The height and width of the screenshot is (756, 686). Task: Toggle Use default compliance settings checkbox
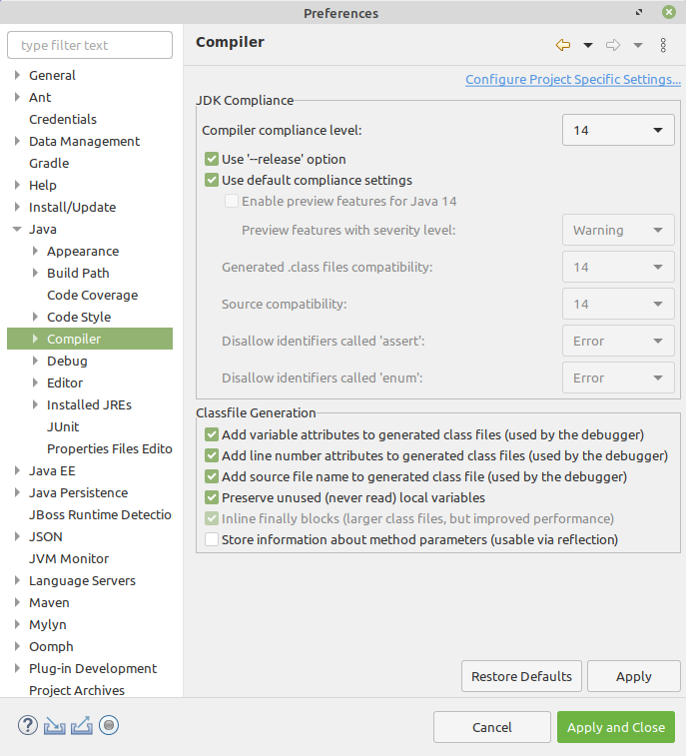coord(212,181)
